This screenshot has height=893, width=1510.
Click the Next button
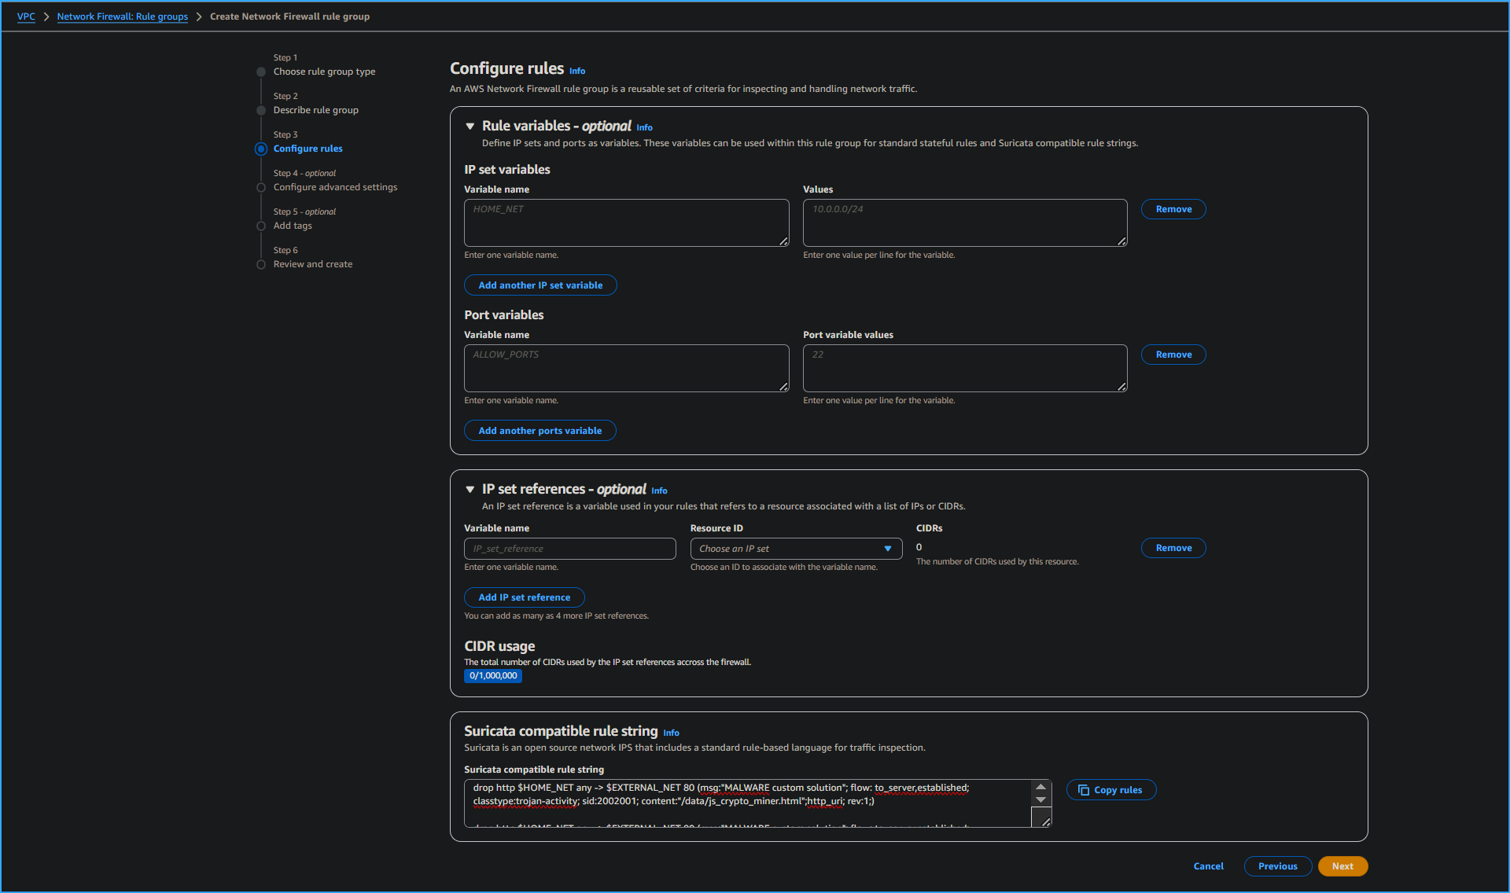pos(1342,865)
